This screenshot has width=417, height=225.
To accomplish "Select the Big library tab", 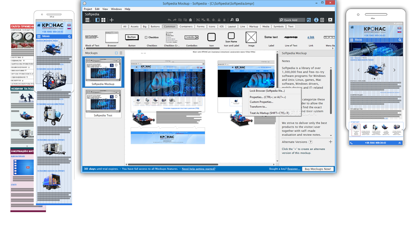I will [x=144, y=26].
